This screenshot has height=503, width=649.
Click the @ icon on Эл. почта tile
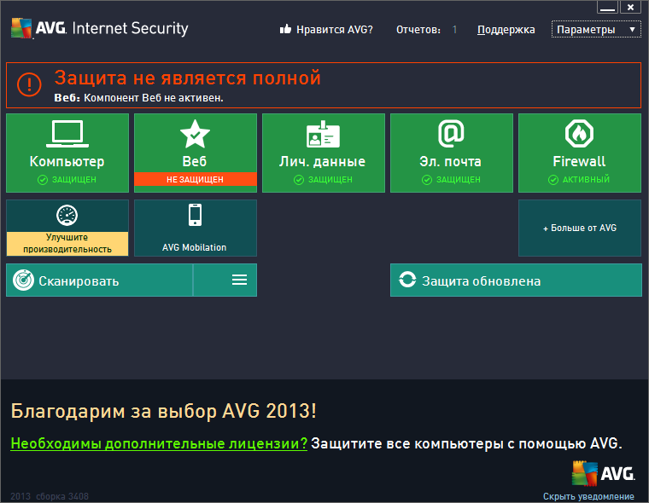[451, 134]
